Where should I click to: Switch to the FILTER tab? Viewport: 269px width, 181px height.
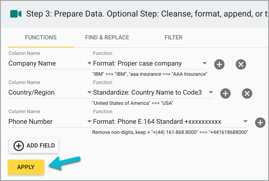(174, 37)
